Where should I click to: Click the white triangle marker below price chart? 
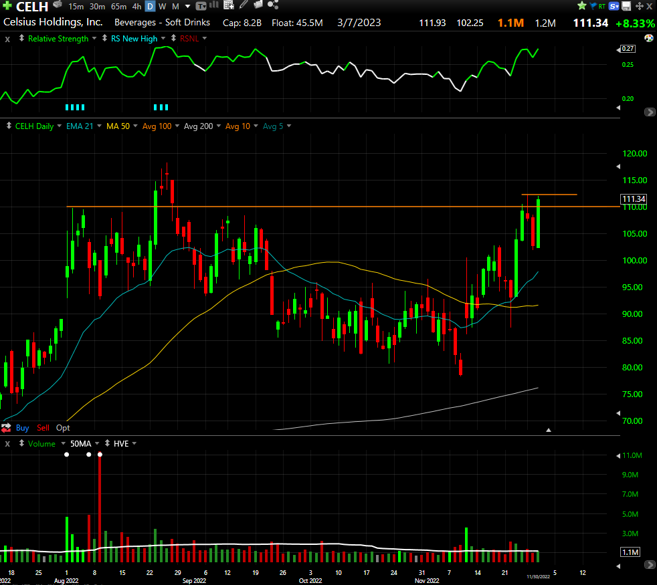coord(549,430)
